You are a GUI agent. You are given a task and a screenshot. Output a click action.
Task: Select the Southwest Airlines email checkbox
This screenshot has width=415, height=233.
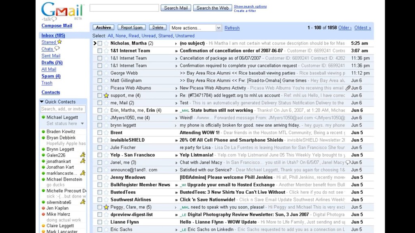pos(100,200)
